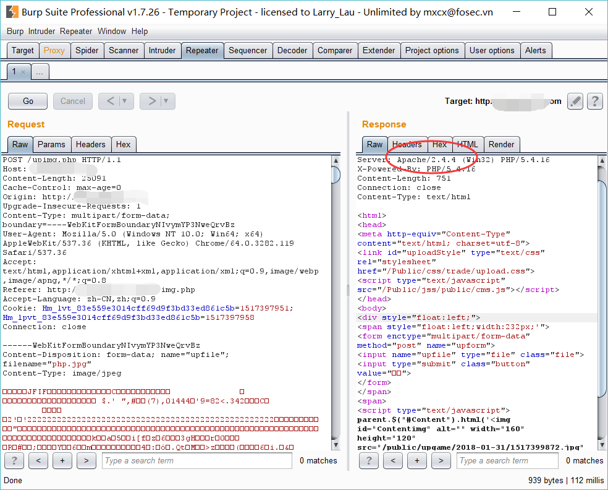Open the Repeater help question-mark icon

click(x=595, y=101)
